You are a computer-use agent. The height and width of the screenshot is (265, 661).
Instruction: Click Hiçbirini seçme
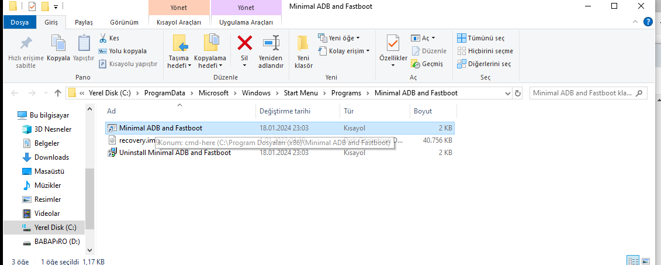485,51
